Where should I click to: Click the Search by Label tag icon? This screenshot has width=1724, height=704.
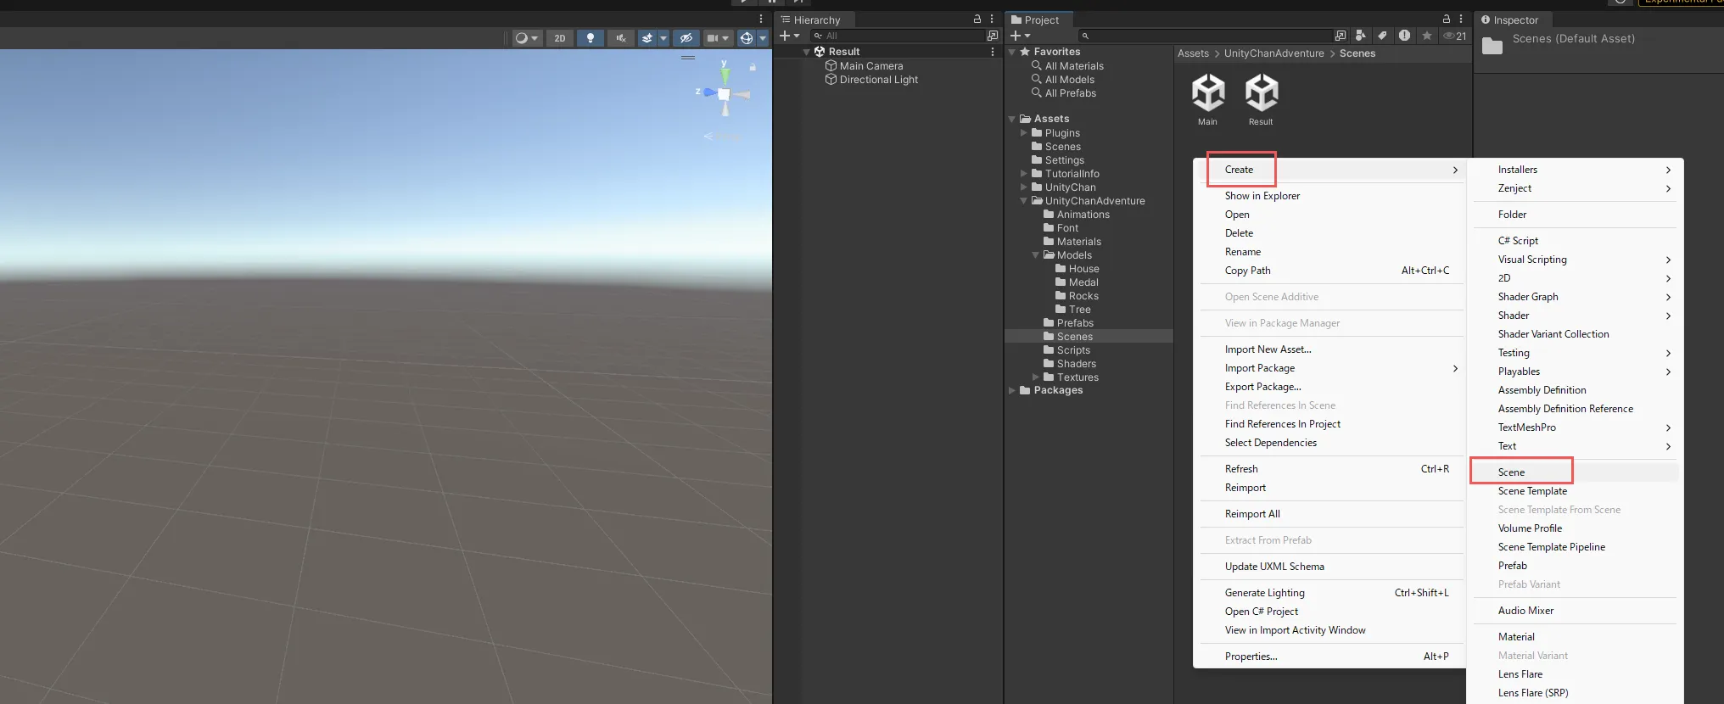1382,36
